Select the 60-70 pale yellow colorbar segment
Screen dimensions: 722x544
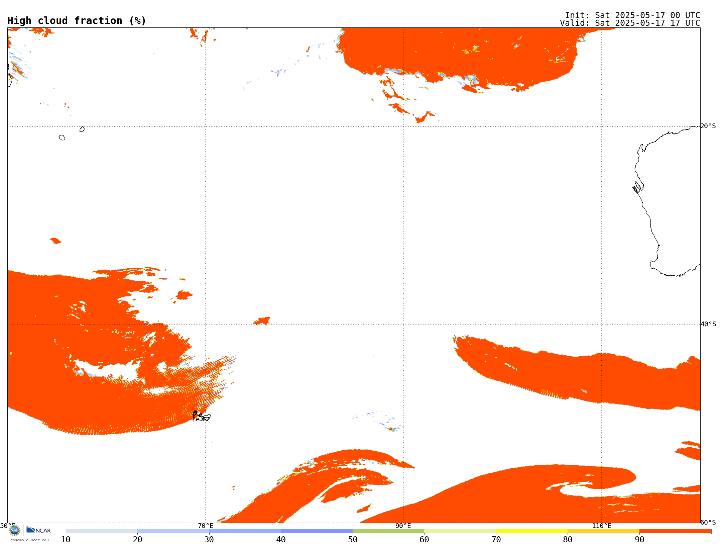click(460, 531)
